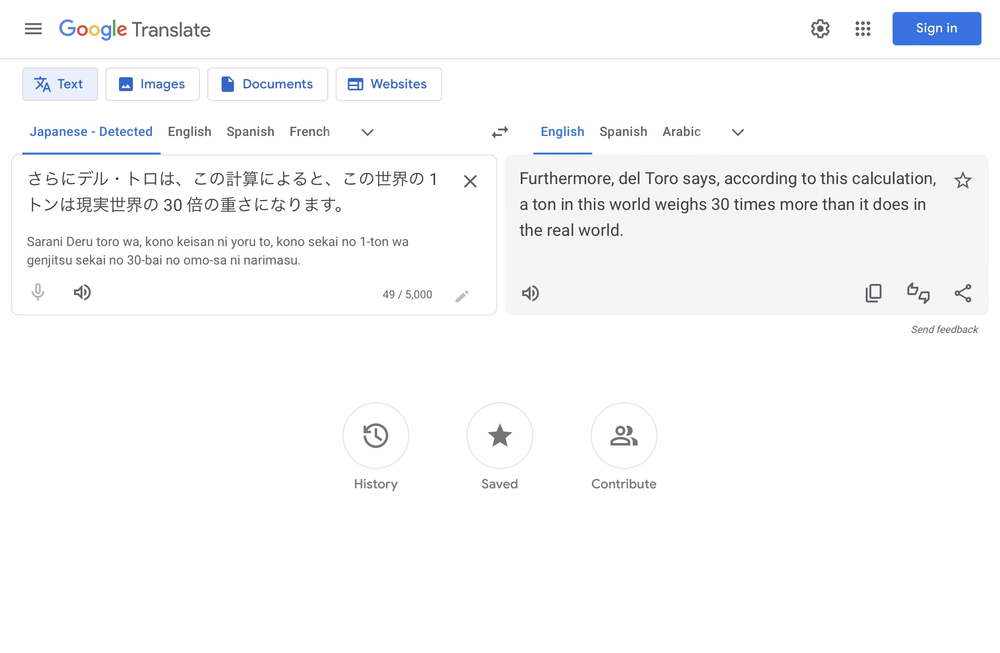Expand more source languages list
The image size is (1000, 653).
coord(367,132)
